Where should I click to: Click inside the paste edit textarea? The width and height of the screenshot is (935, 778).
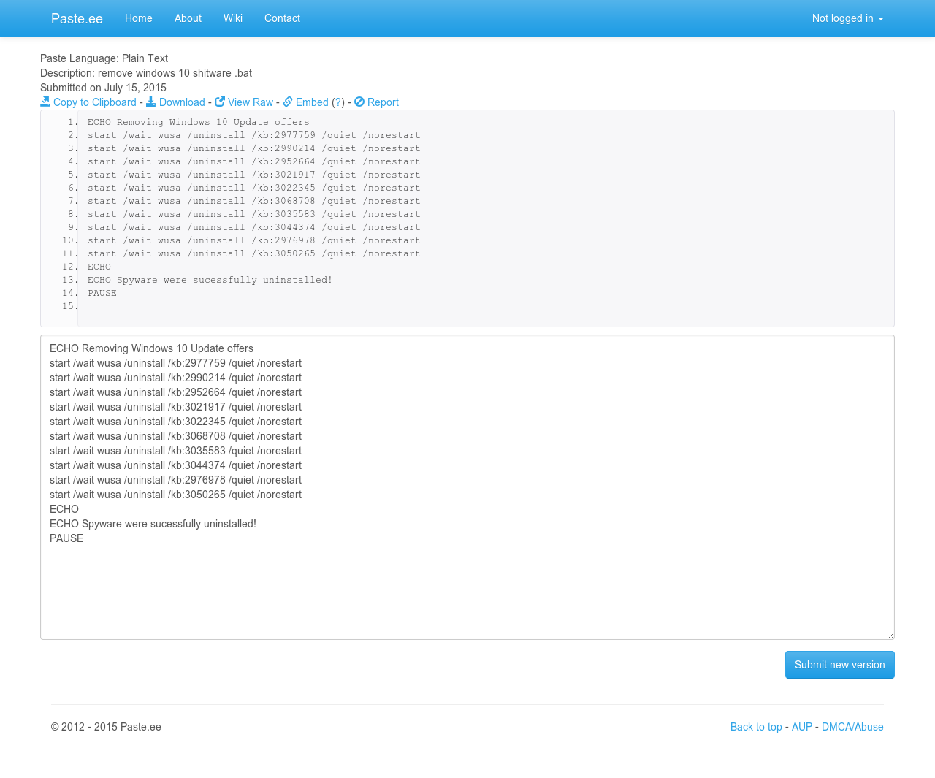click(x=467, y=487)
